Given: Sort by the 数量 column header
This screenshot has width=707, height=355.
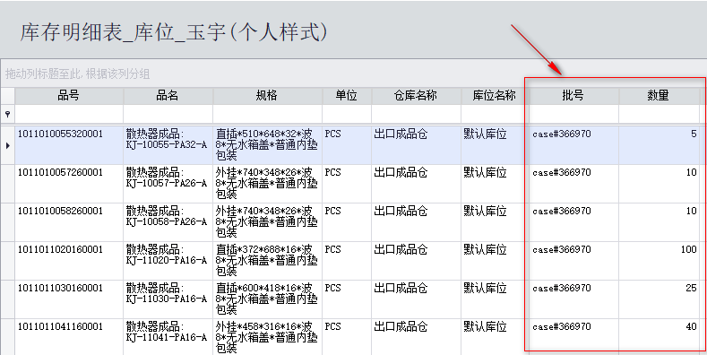Looking at the screenshot, I should tap(659, 96).
